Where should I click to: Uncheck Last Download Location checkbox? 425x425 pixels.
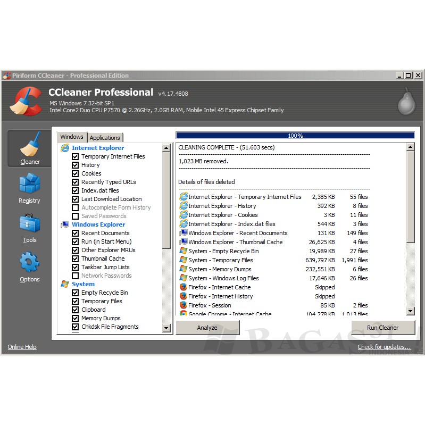tap(76, 199)
